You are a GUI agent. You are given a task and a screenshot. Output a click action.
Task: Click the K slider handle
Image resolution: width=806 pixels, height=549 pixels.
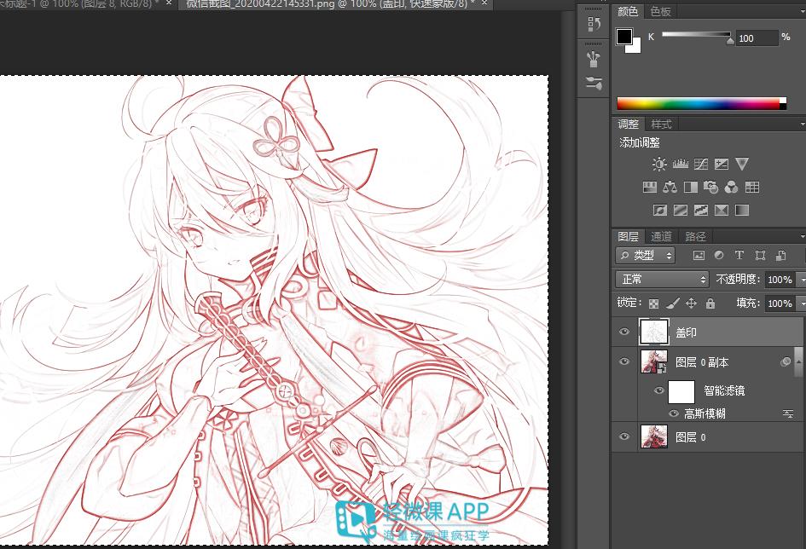730,40
